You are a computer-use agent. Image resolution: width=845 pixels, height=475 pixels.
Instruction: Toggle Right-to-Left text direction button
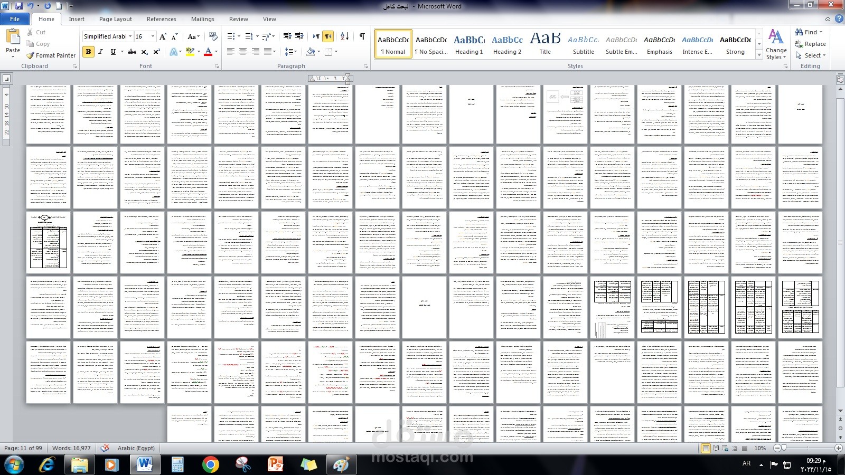coord(328,36)
